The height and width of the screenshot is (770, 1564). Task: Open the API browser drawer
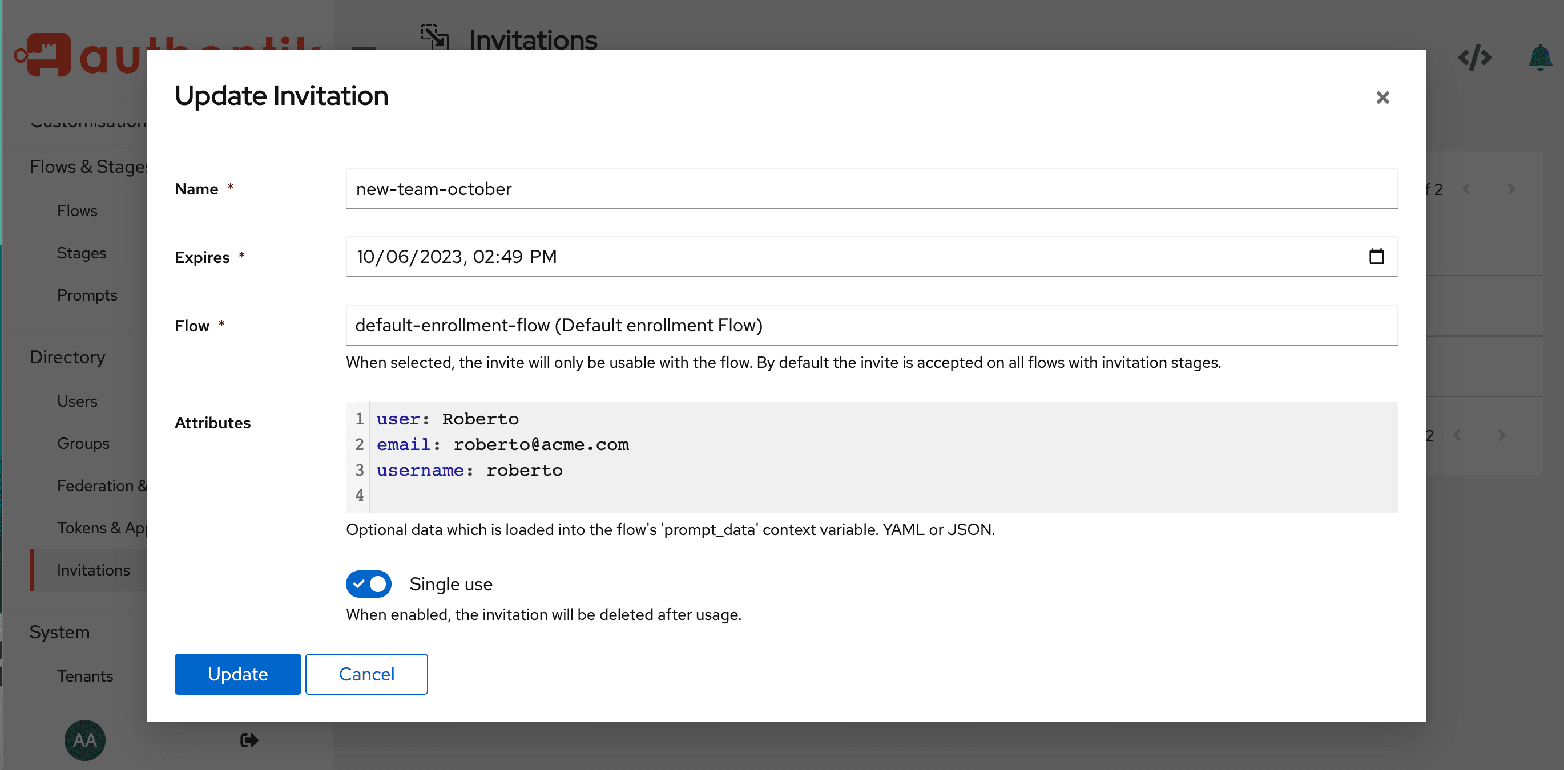pos(1474,58)
